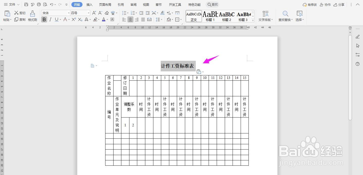
Task: Open the 宋体 font name dropdown
Action: click(69, 13)
